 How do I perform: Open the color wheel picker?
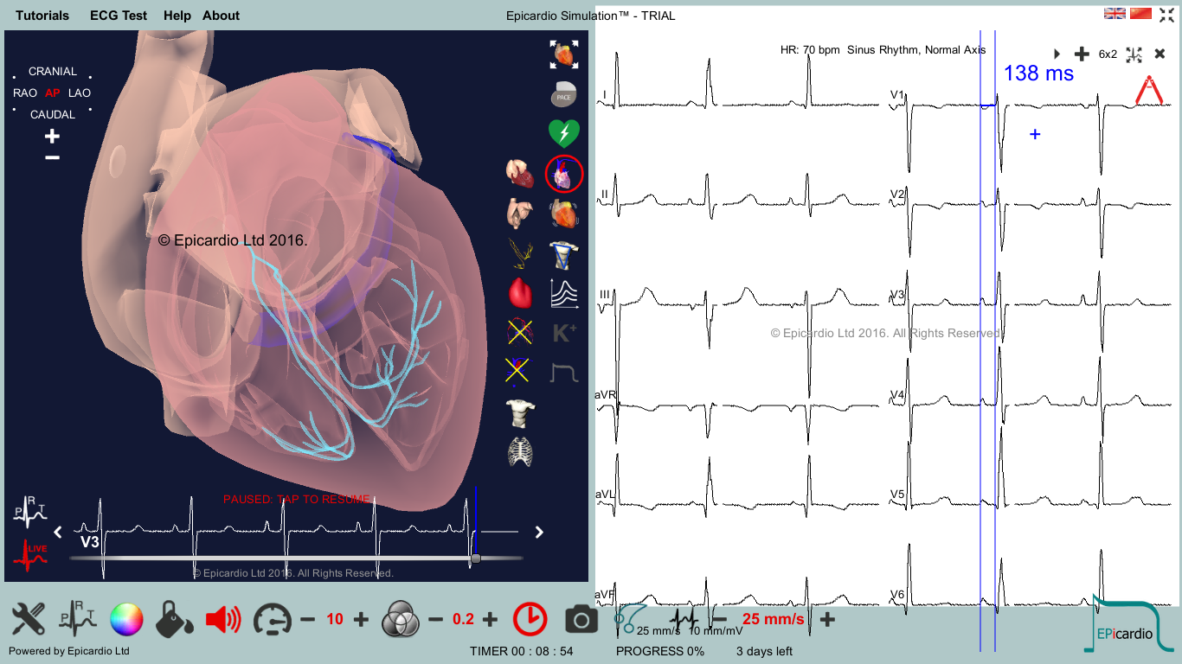pos(126,619)
